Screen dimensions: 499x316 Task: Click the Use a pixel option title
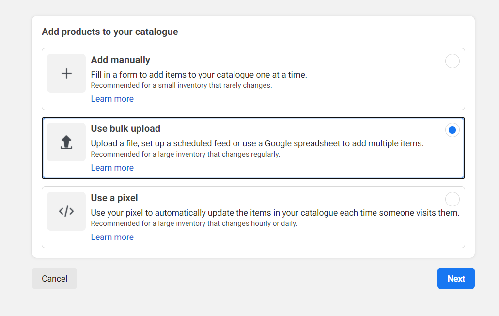click(114, 198)
